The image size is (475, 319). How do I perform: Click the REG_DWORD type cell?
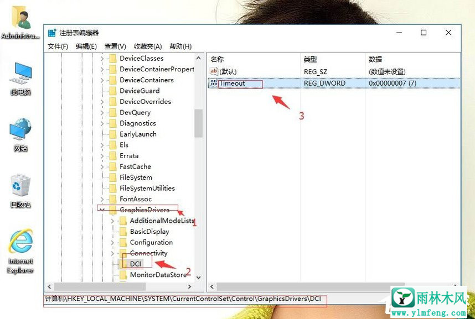pos(324,83)
